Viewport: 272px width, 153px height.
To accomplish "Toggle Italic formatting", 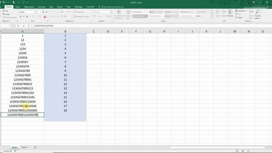I will pyautogui.click(x=24, y=17).
